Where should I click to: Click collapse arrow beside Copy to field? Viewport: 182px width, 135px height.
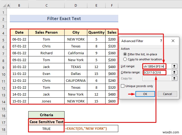(x=174, y=78)
